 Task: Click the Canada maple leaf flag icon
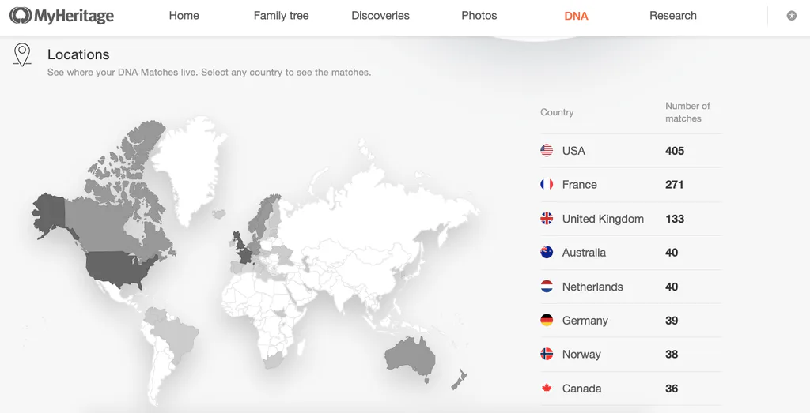pyautogui.click(x=547, y=389)
